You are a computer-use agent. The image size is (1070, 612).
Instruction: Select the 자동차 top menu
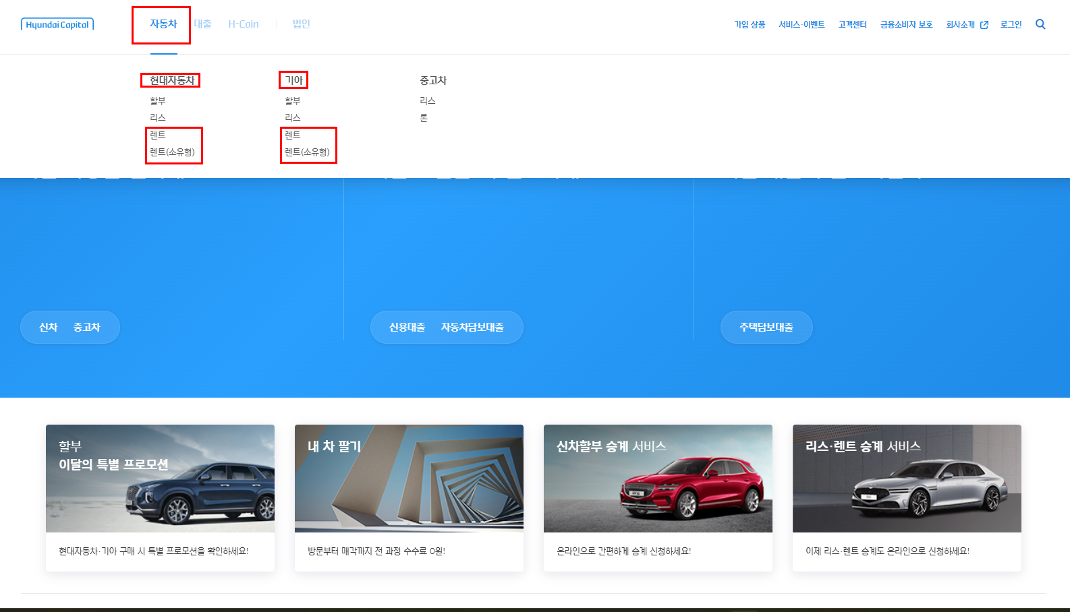(x=163, y=24)
